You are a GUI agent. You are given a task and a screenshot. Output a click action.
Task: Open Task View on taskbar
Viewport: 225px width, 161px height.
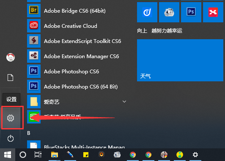pyautogui.click(x=38, y=155)
